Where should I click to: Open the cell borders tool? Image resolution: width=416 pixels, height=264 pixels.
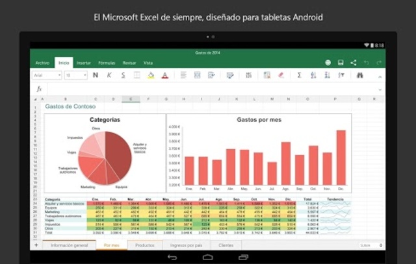[137, 75]
